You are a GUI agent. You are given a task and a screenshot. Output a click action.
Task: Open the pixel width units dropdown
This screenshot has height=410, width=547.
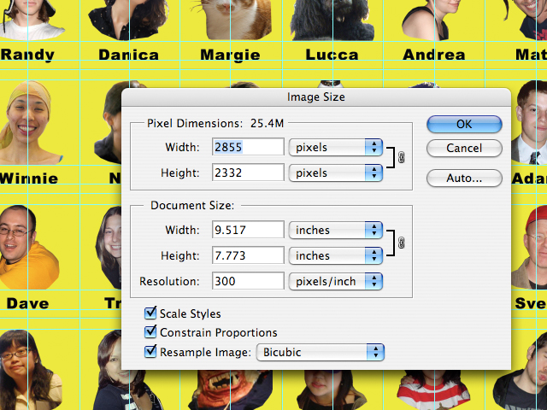coord(336,147)
